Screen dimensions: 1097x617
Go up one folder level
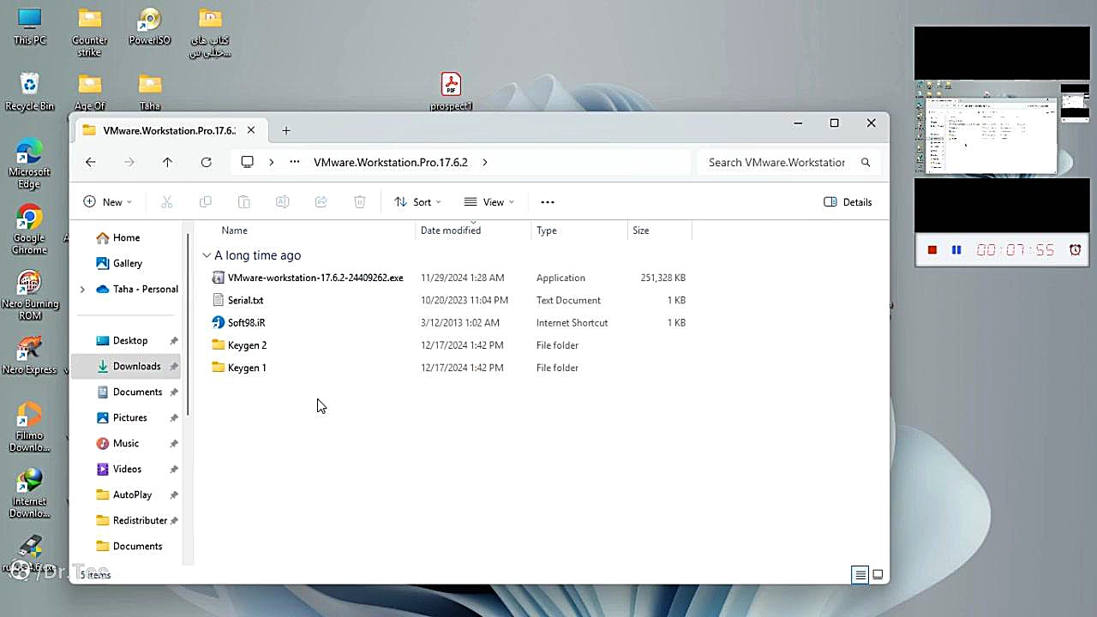[167, 162]
